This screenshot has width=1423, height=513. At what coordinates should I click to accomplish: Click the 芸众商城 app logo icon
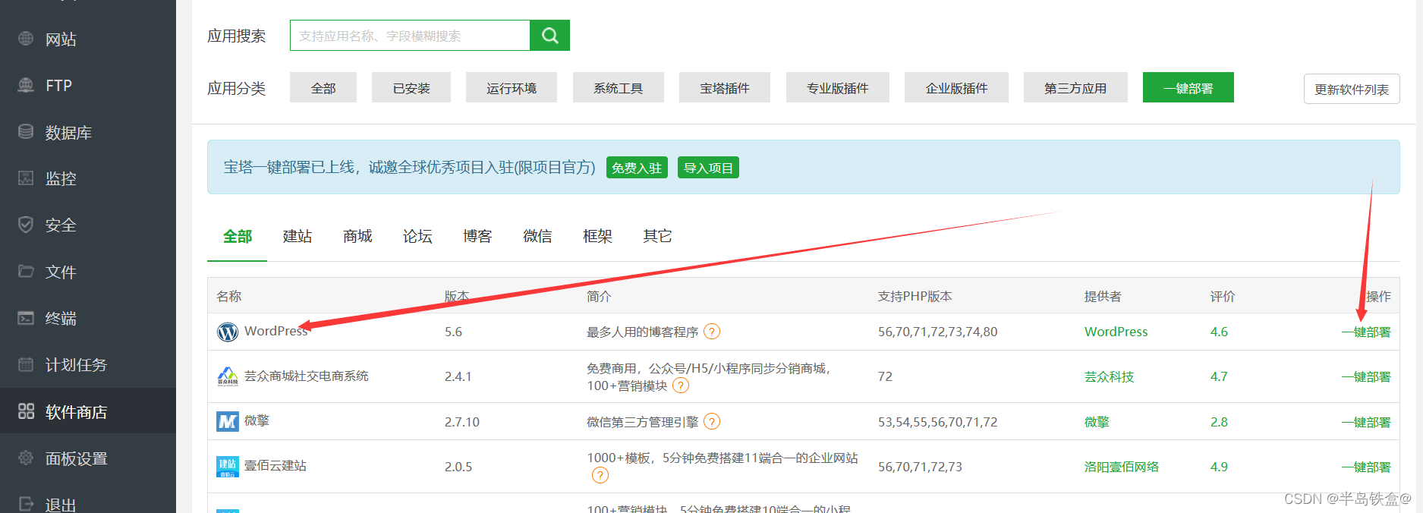coord(228,376)
